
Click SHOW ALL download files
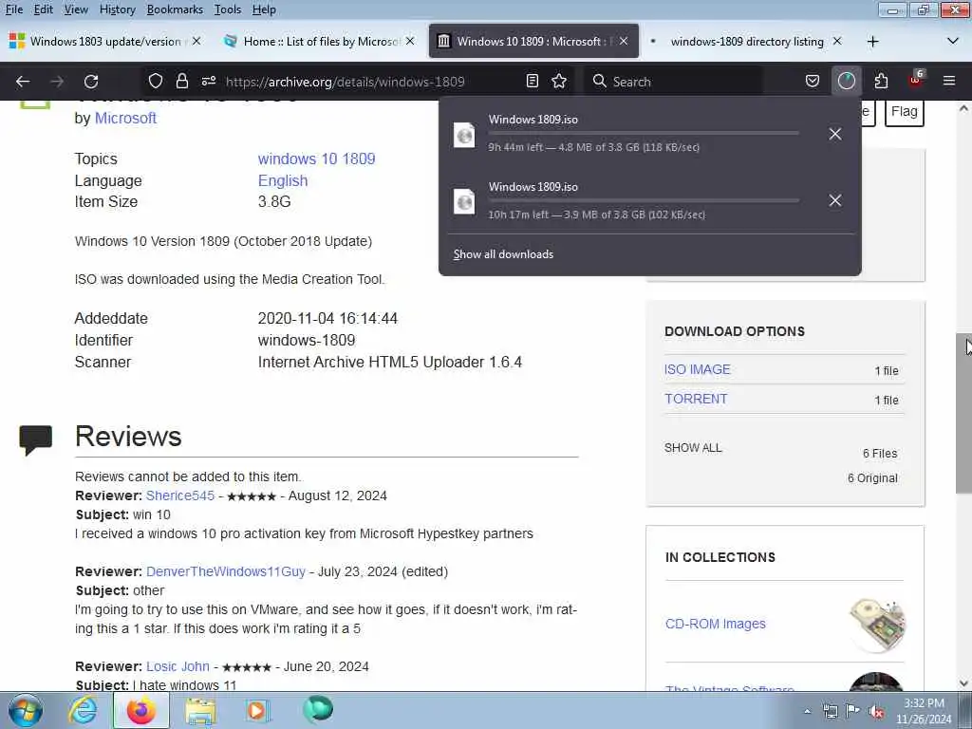[x=693, y=448]
